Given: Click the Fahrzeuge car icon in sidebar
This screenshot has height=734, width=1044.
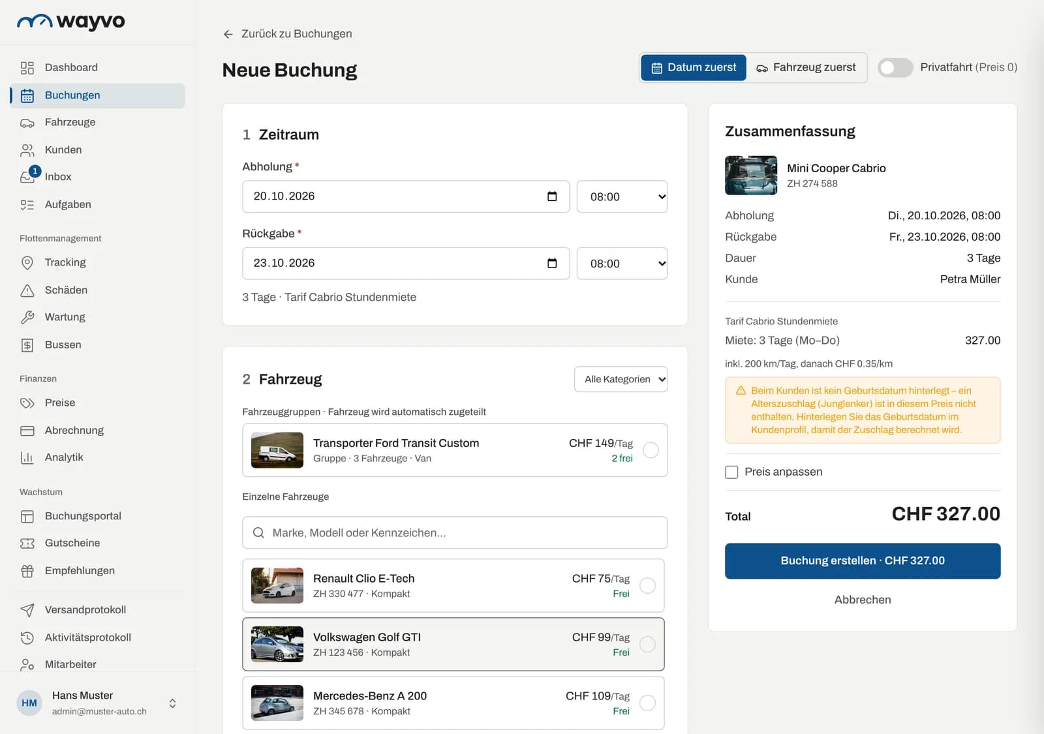Looking at the screenshot, I should point(27,123).
